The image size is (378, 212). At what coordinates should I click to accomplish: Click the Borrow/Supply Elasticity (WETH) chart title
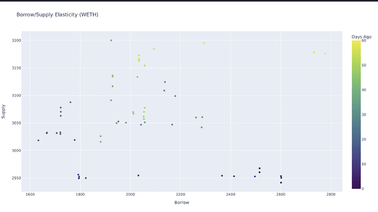click(x=58, y=14)
